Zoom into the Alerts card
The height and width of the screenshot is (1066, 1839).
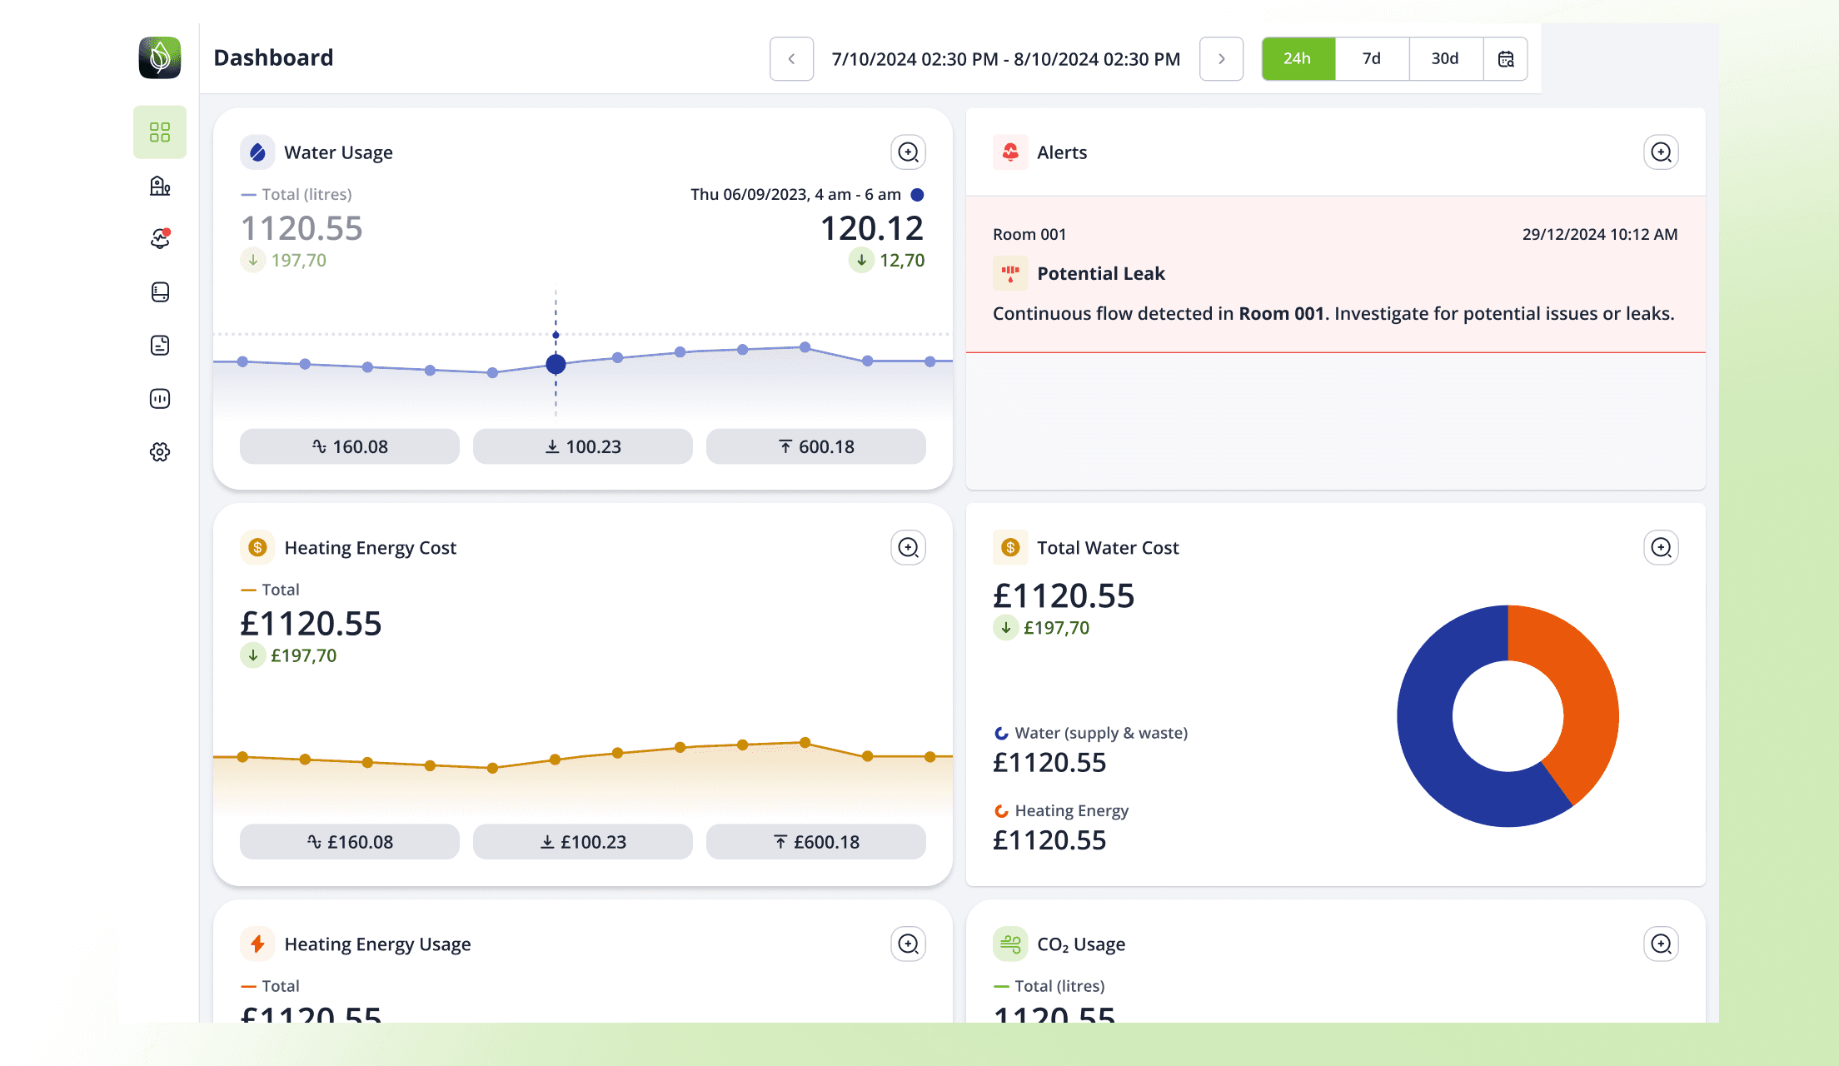click(x=1662, y=152)
